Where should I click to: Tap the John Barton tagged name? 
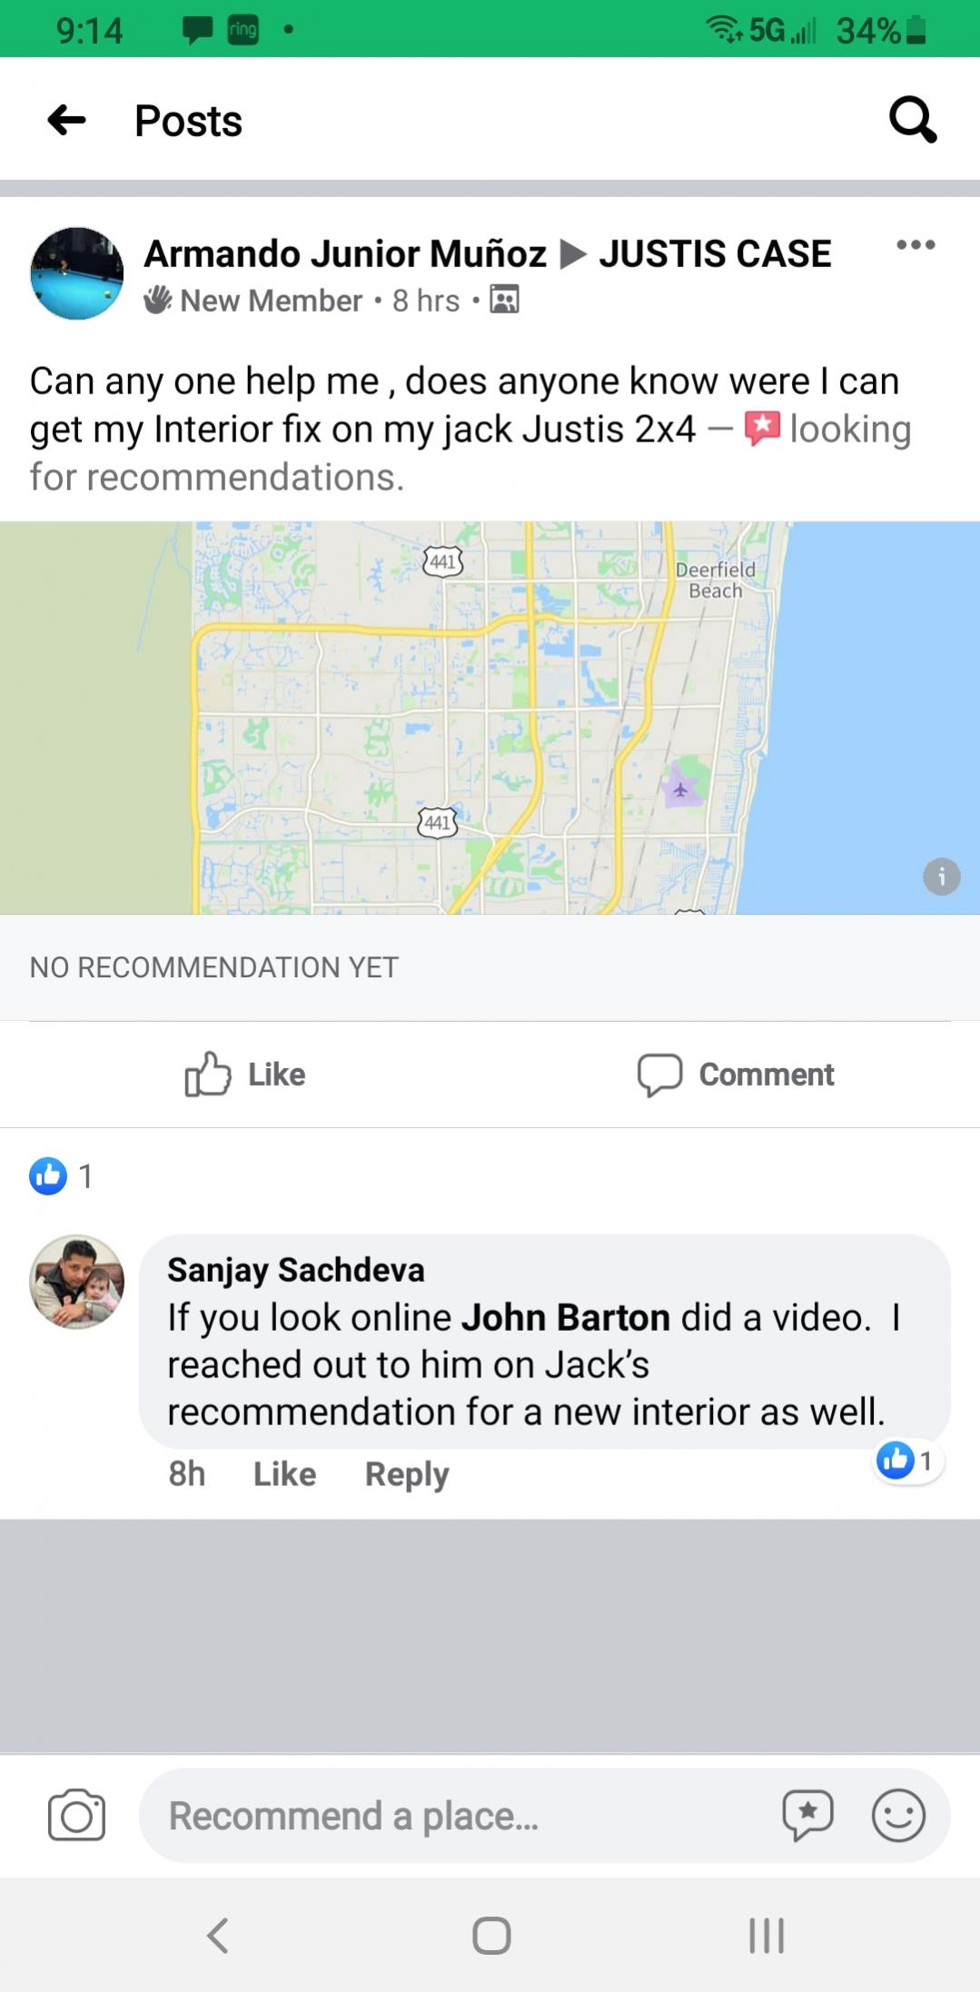click(x=566, y=1317)
